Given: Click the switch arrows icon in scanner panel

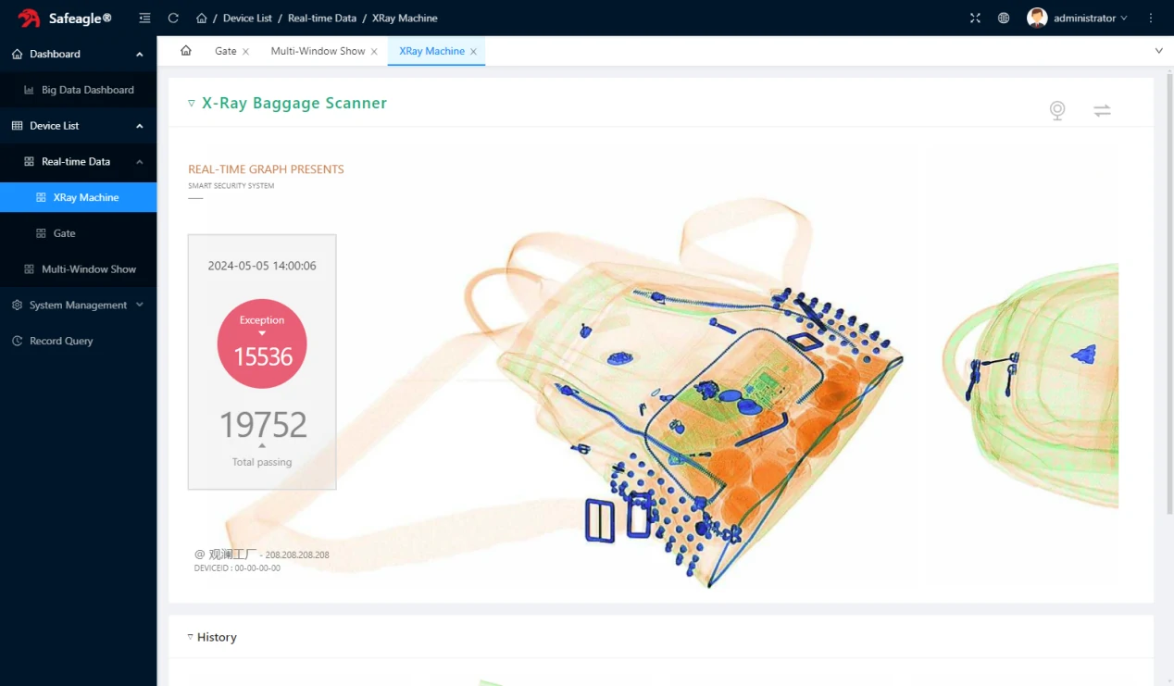Looking at the screenshot, I should [1102, 110].
